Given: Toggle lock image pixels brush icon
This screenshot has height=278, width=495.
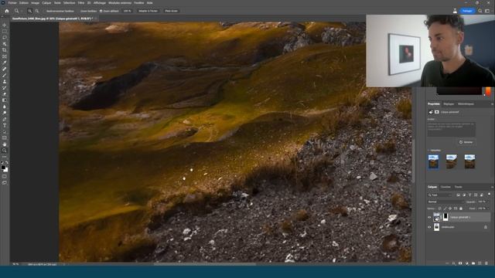Looking at the screenshot, I should tap(445, 208).
